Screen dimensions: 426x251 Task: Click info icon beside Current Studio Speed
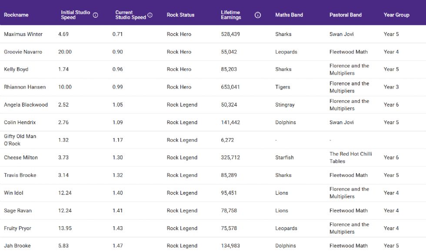(150, 15)
